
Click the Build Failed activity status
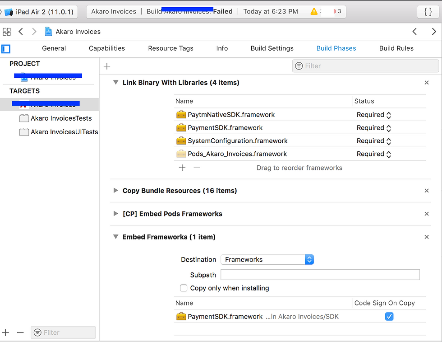click(x=190, y=12)
